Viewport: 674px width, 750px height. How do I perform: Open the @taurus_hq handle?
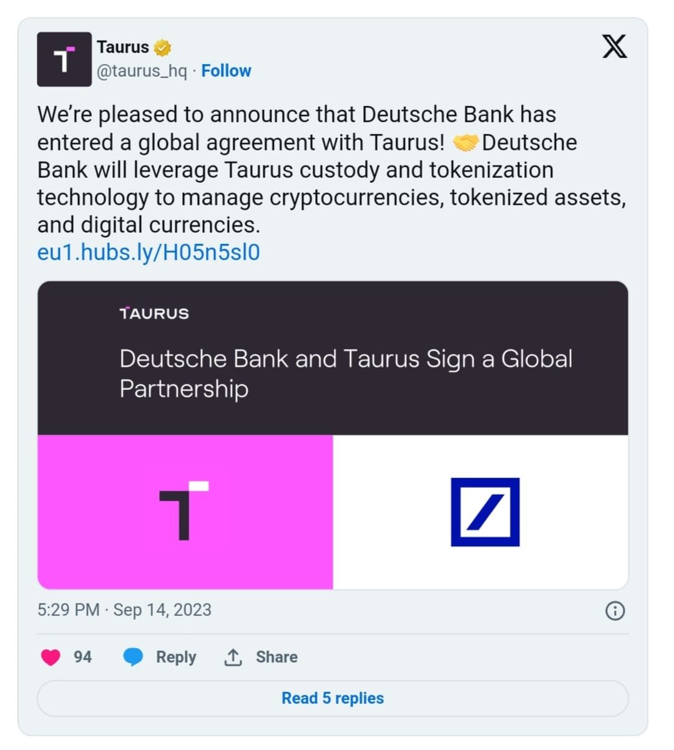142,71
